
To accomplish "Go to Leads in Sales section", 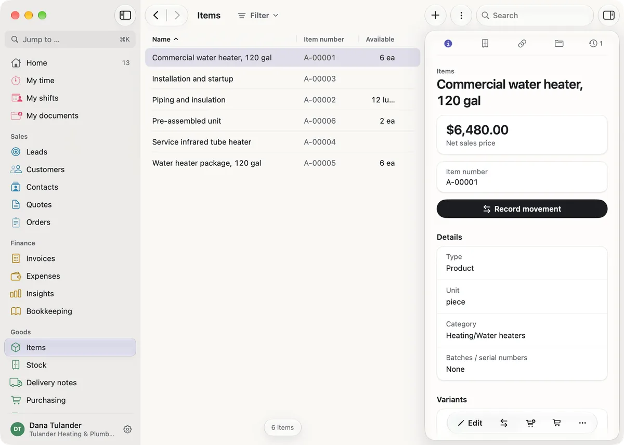I will 70,152.
